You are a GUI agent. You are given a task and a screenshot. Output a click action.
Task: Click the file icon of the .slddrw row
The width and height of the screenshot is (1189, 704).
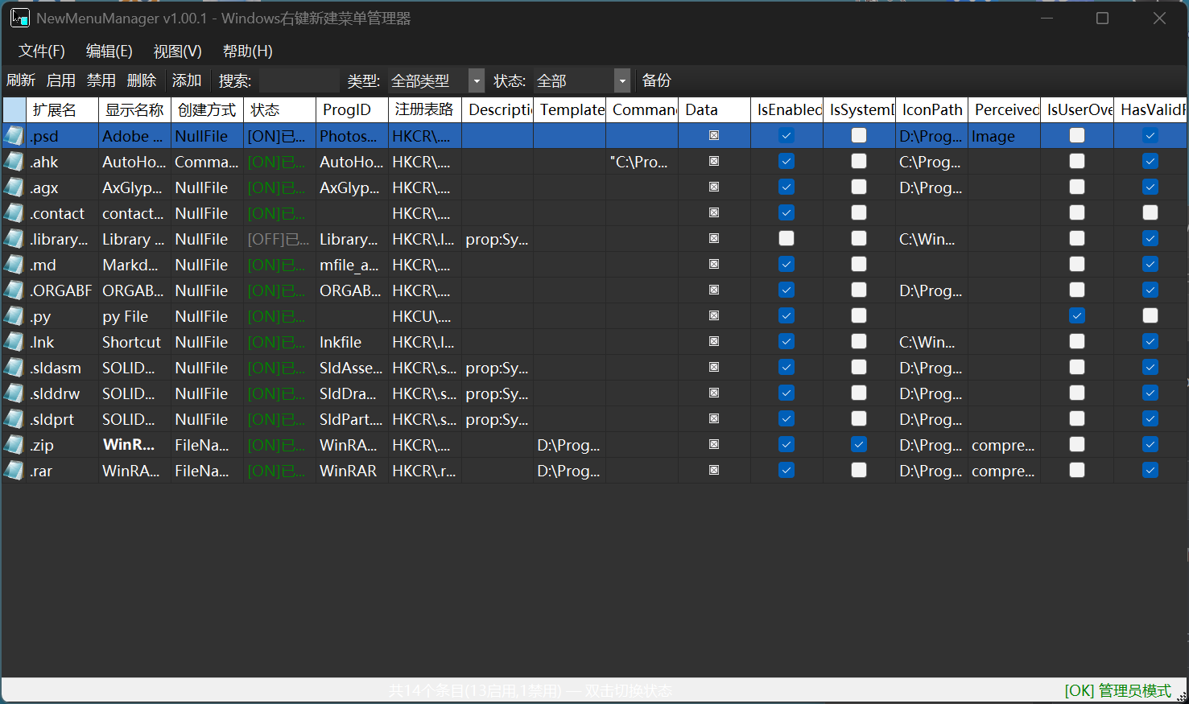(x=14, y=393)
